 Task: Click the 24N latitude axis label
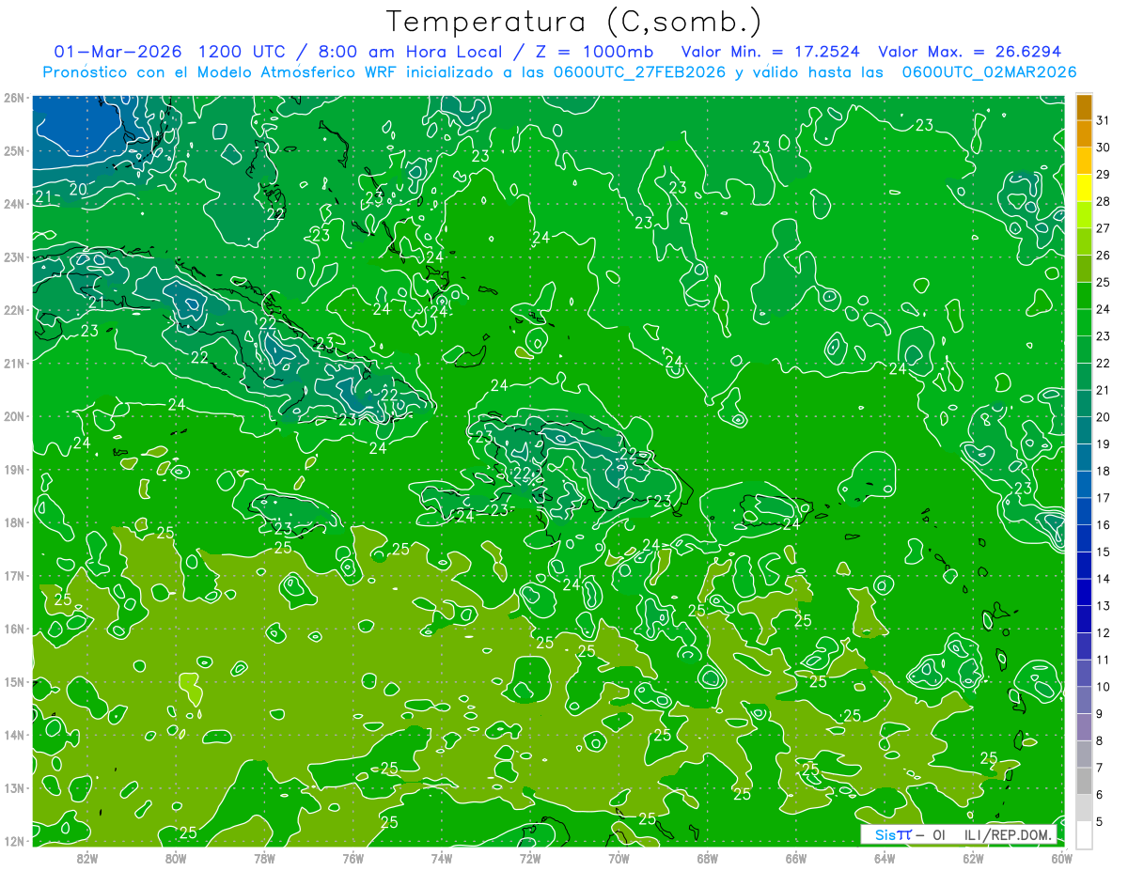(x=14, y=204)
